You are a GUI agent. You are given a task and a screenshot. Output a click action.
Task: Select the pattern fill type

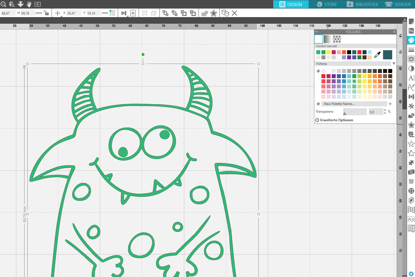[x=337, y=39]
